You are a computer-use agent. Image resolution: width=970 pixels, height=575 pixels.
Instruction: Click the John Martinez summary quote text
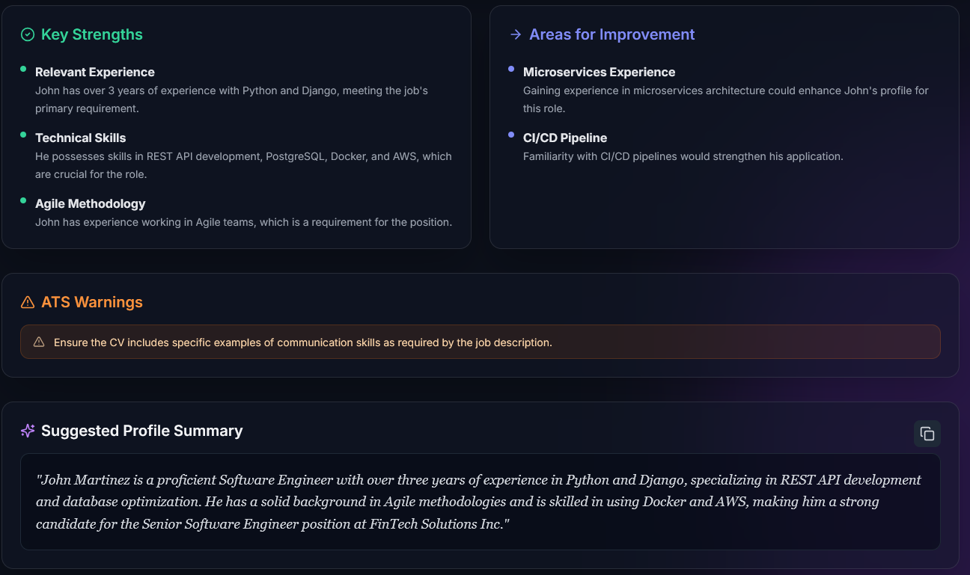[480, 502]
